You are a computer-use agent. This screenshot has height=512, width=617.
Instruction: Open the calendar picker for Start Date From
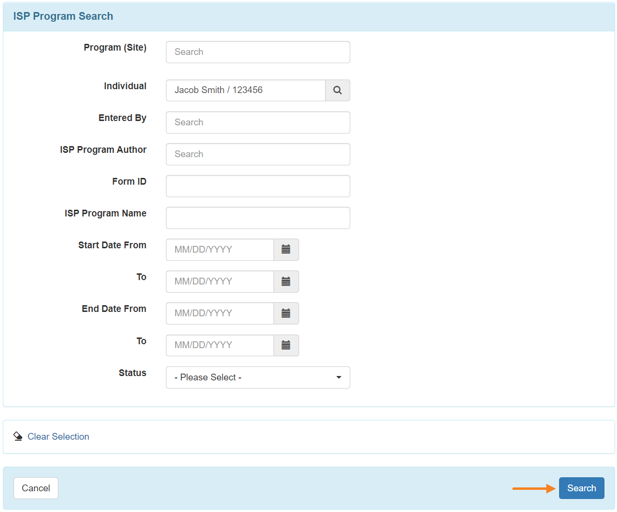(286, 249)
